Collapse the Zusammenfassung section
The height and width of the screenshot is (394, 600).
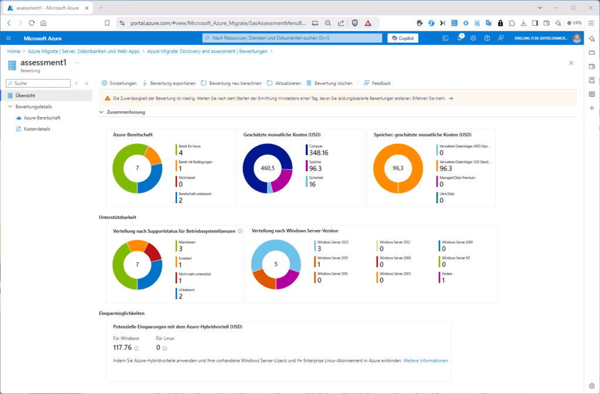pos(101,112)
